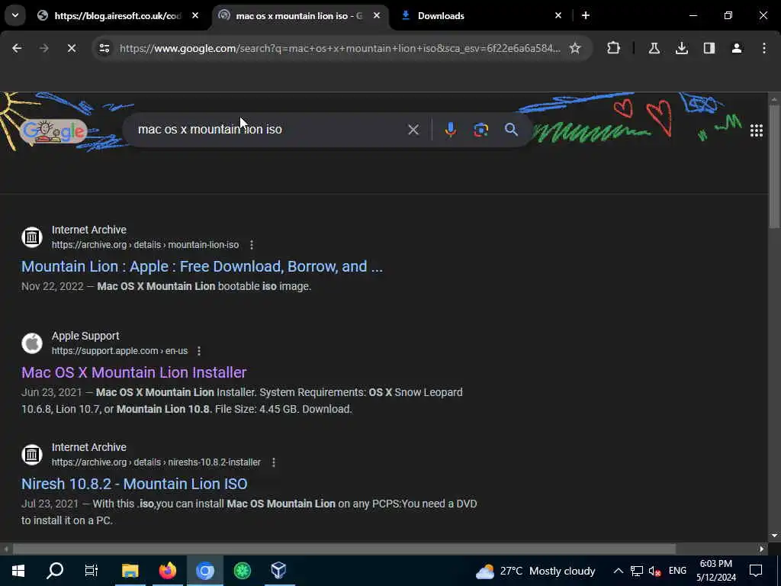Submit search with magnifier icon
Screen dimensions: 781x586
pos(511,130)
